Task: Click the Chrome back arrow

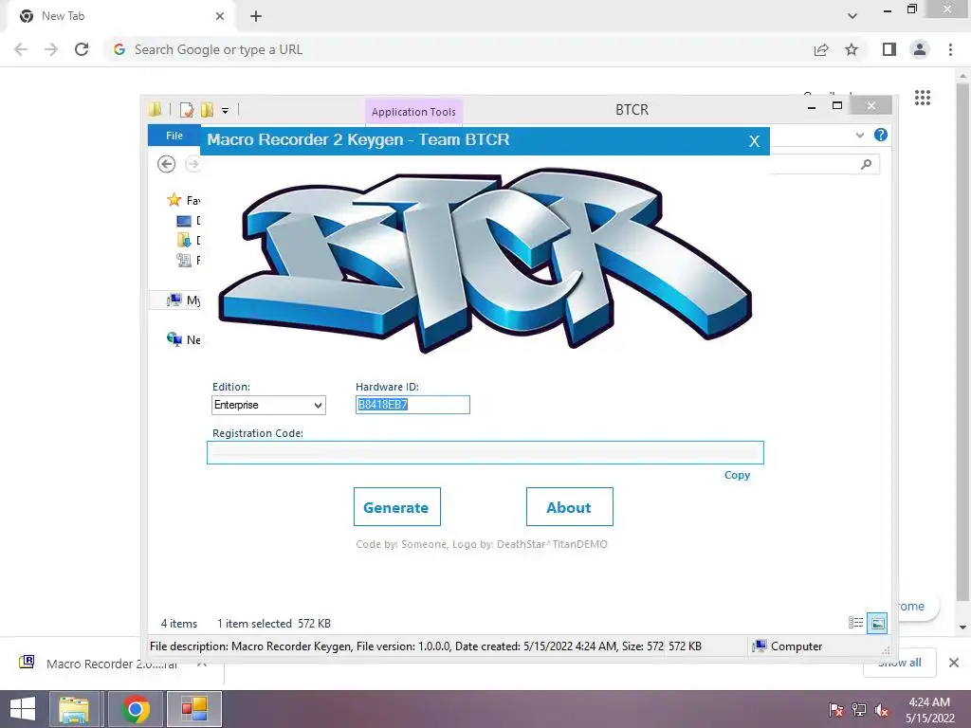Action: [x=21, y=49]
